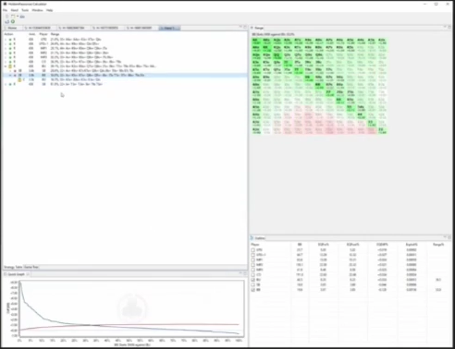Viewport: 455px width, 349px height.
Task: Open the File menu
Action: tap(6, 10)
